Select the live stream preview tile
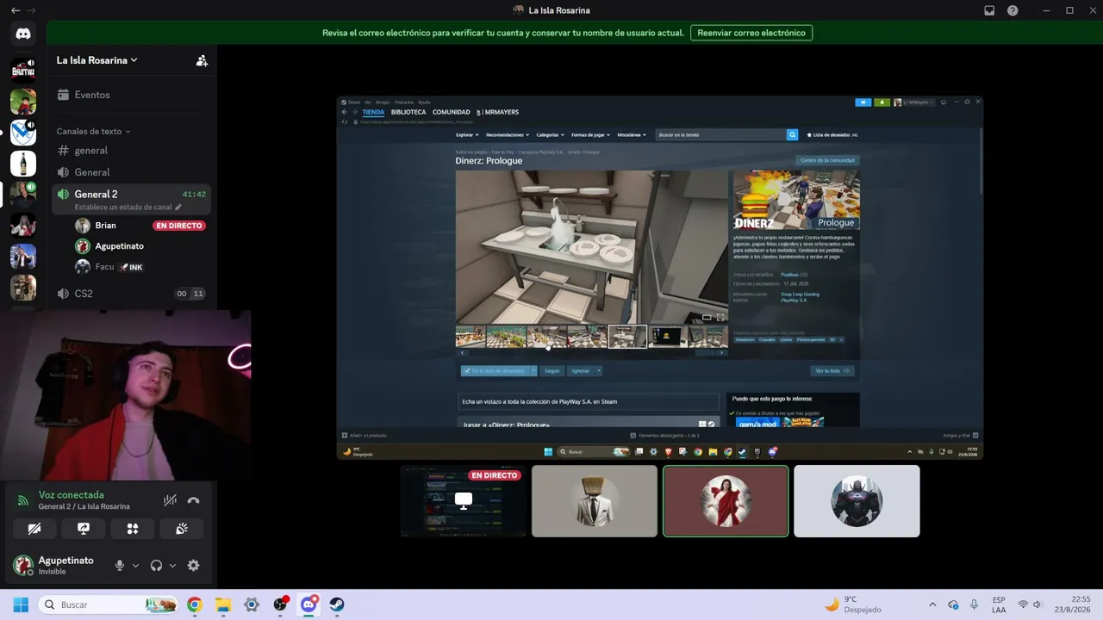 [464, 501]
